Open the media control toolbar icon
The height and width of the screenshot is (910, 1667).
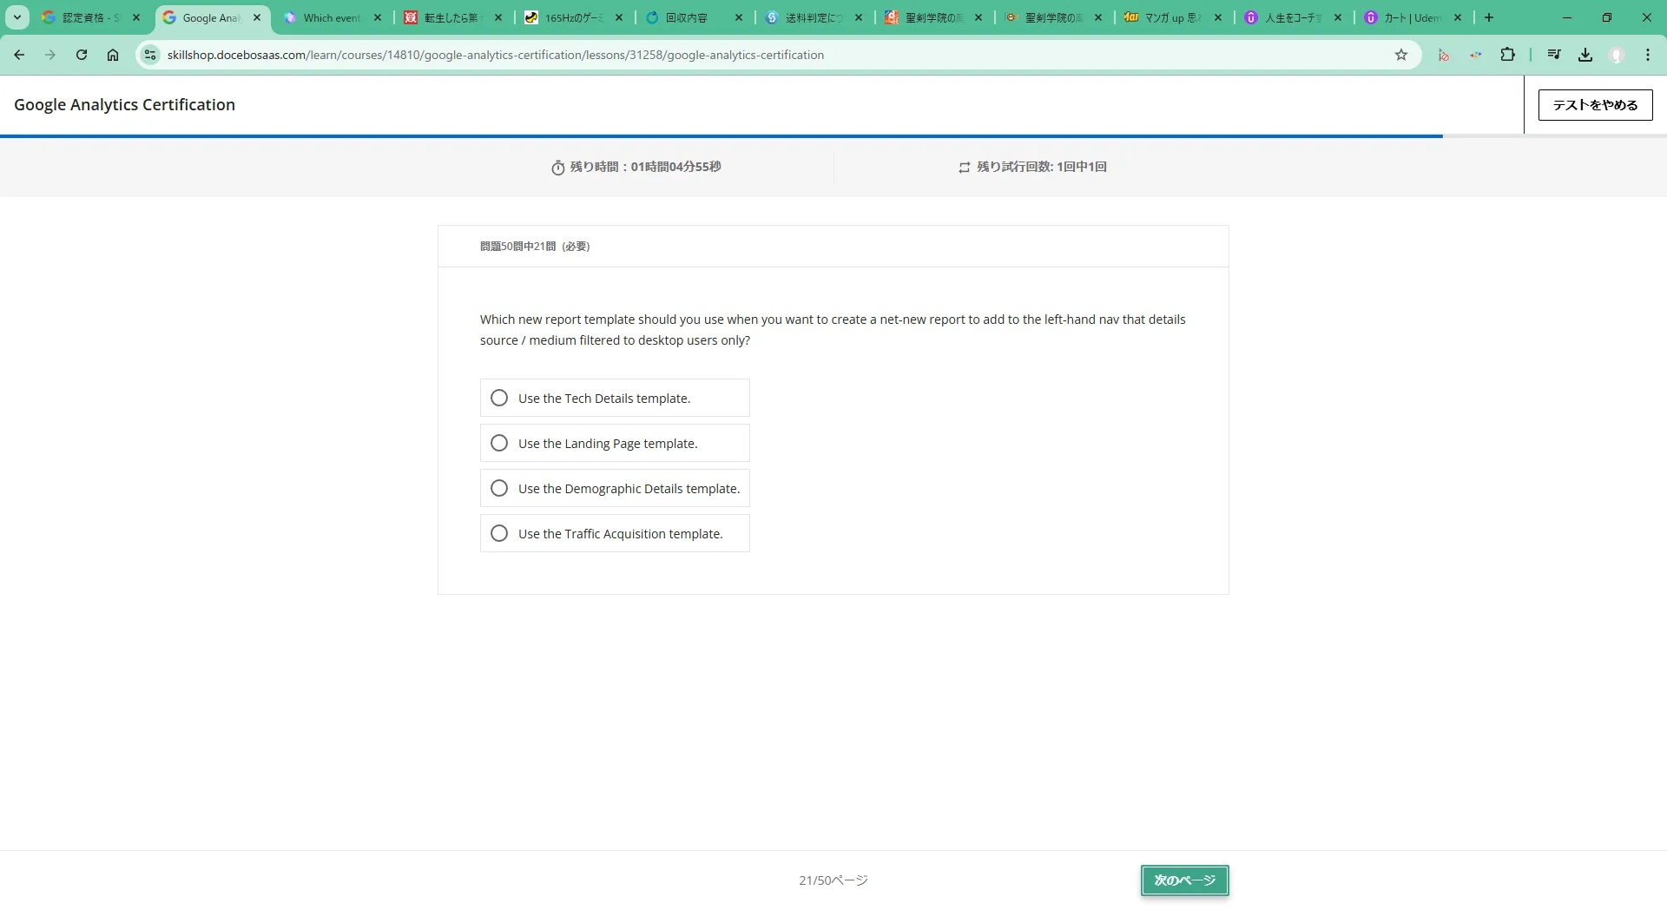1554,55
